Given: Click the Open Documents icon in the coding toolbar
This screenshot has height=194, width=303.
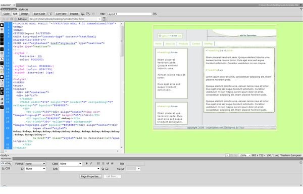Looking at the screenshot, I should click(x=2, y=25).
